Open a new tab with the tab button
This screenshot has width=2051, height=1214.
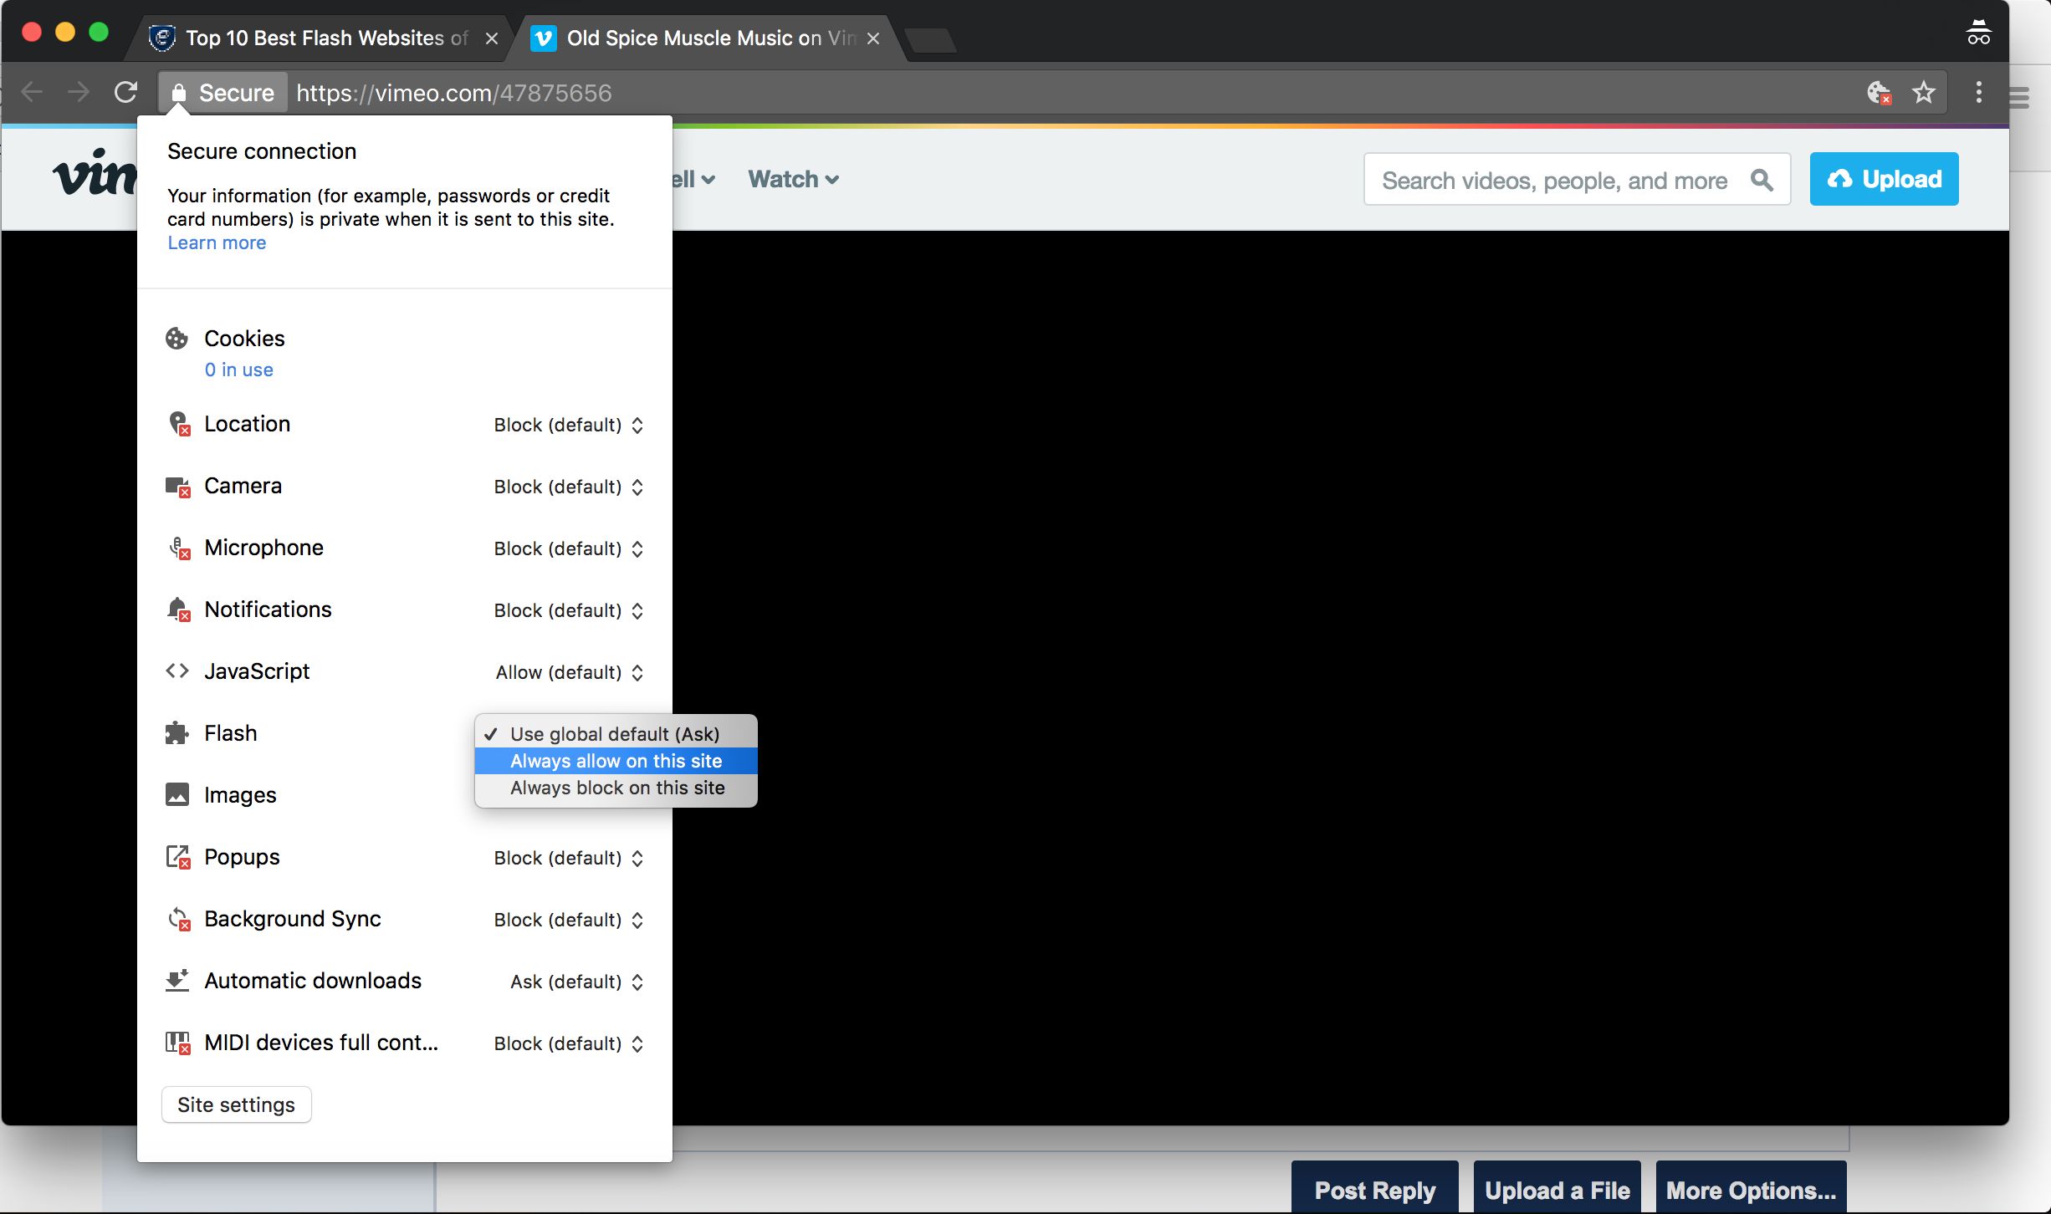point(929,40)
